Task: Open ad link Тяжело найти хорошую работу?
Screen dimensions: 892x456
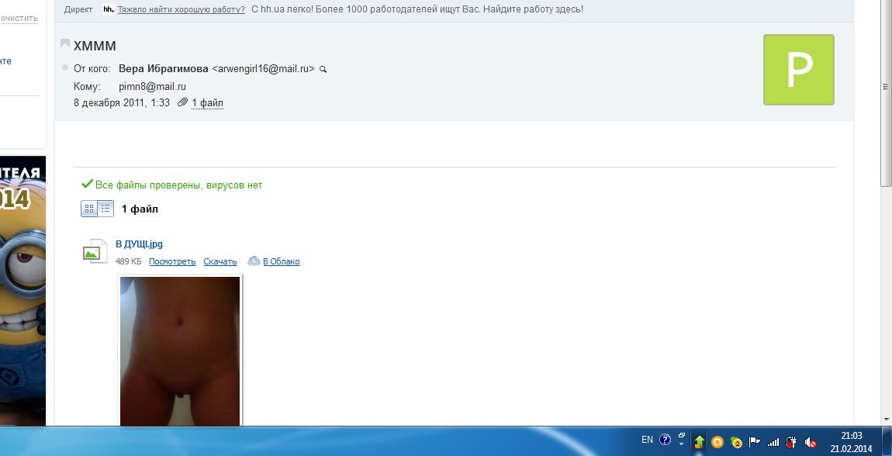Action: tap(182, 9)
